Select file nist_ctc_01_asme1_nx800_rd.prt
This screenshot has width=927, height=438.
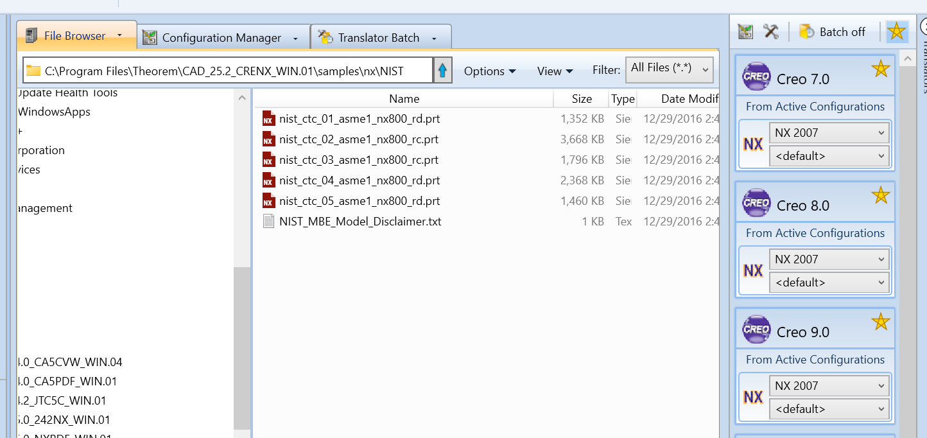tap(360, 119)
